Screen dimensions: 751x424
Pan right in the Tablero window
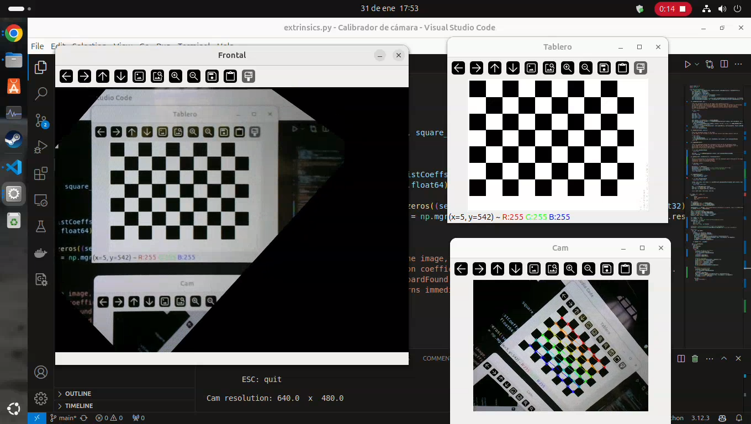click(x=477, y=68)
